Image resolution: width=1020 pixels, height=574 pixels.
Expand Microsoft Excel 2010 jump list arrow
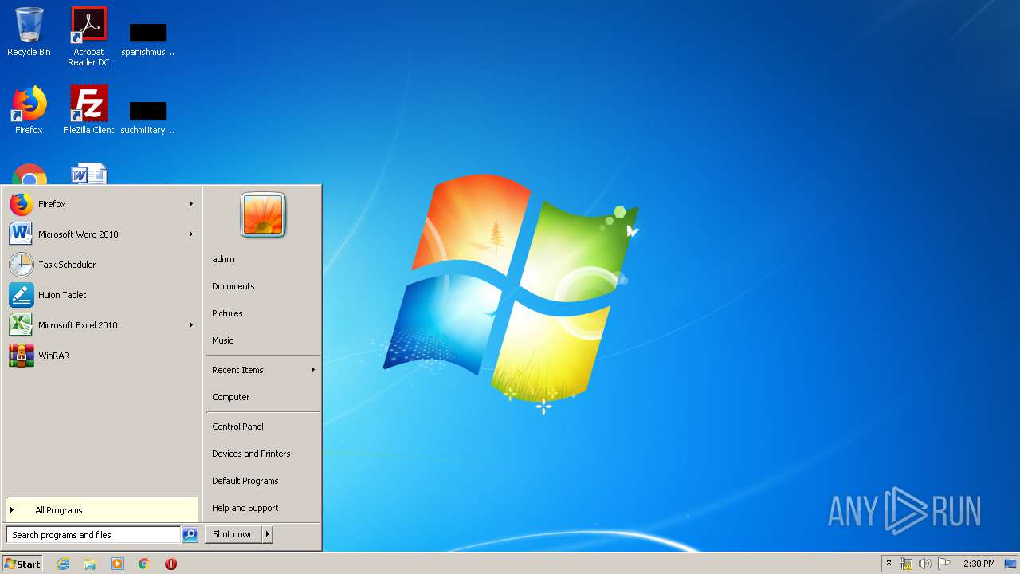[x=190, y=325]
